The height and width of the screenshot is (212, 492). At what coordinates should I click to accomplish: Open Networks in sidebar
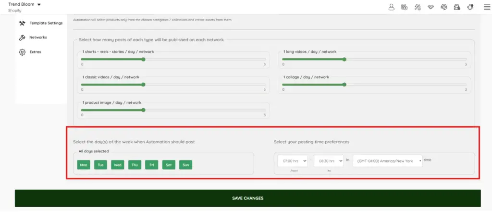point(38,37)
